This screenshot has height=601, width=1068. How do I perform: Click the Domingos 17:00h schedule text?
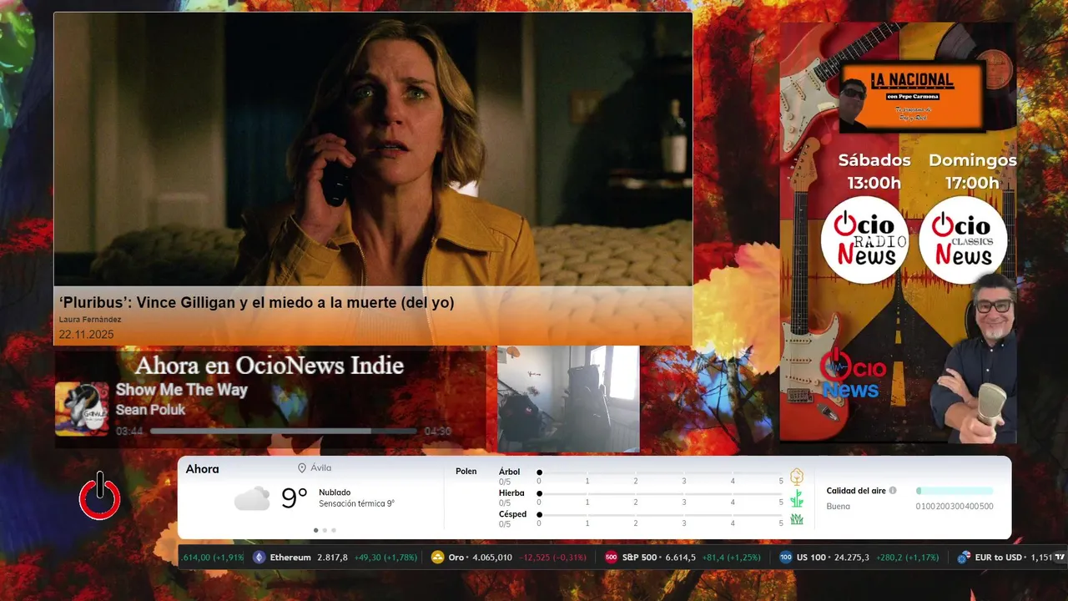click(973, 171)
